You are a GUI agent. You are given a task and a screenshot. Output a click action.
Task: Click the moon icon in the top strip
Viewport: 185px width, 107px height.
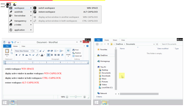(x=15, y=4)
